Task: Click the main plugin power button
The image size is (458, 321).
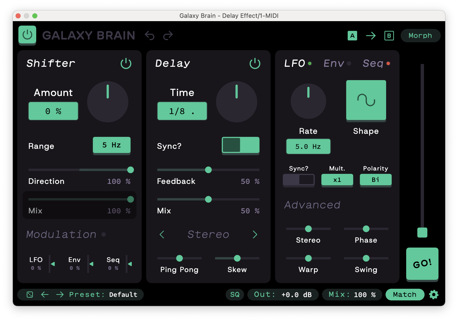Action: 27,35
